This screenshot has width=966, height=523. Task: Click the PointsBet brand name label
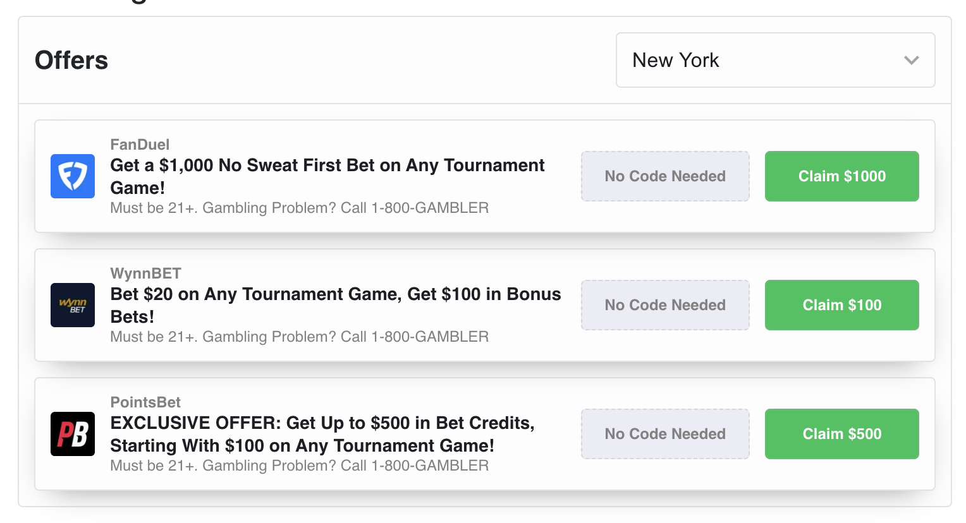click(x=145, y=402)
